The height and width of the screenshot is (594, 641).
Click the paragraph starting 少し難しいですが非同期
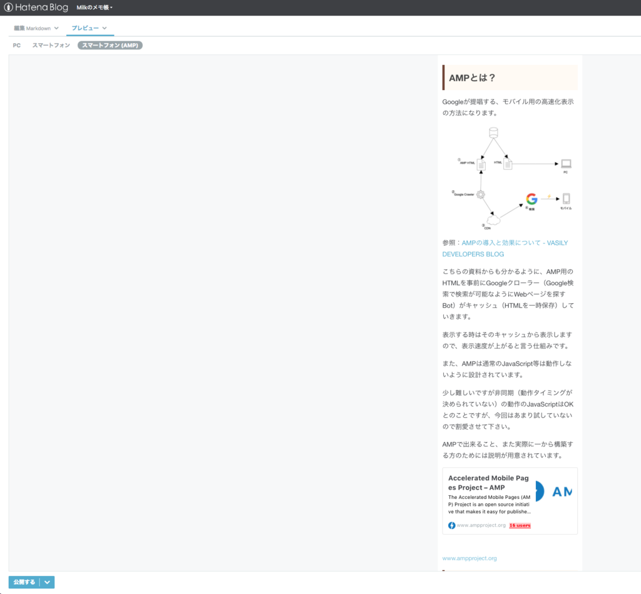(x=508, y=410)
